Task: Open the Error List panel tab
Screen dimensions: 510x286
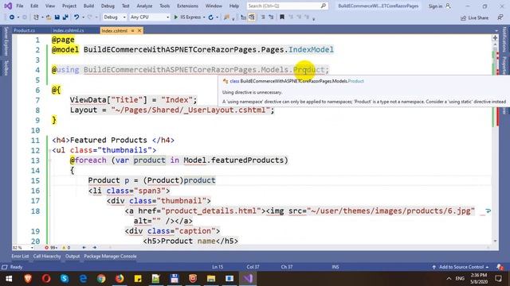Action: tap(20, 256)
